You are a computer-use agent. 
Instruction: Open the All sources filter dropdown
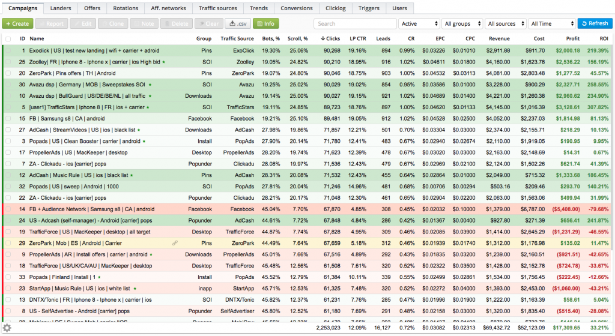(505, 23)
